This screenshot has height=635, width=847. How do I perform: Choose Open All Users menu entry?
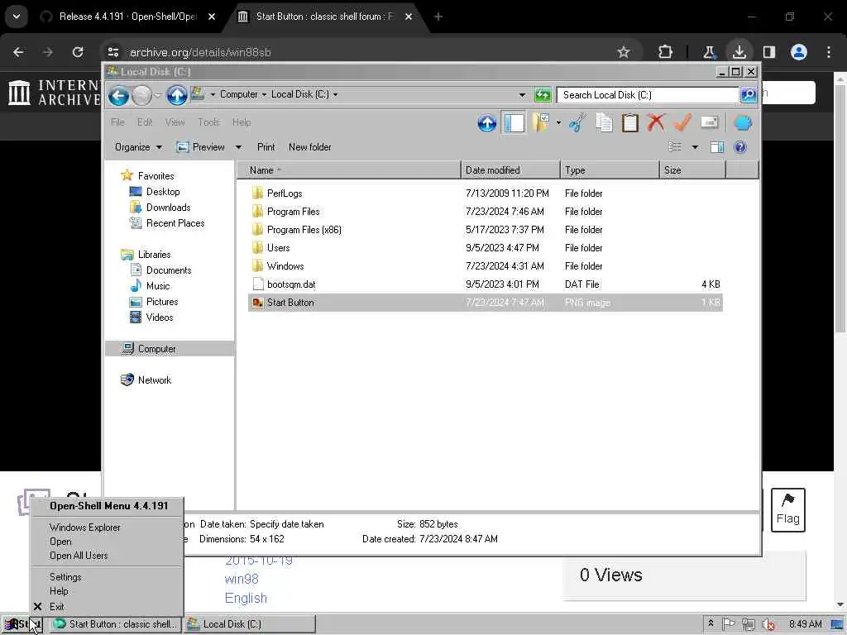(x=107, y=555)
